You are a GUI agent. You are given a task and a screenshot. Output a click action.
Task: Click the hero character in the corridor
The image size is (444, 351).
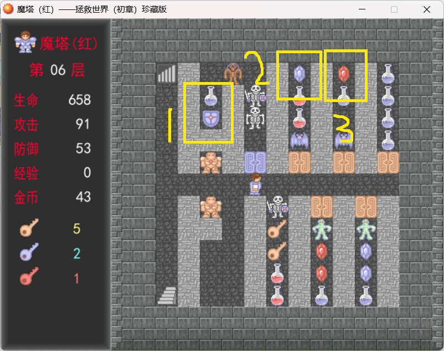tap(255, 184)
